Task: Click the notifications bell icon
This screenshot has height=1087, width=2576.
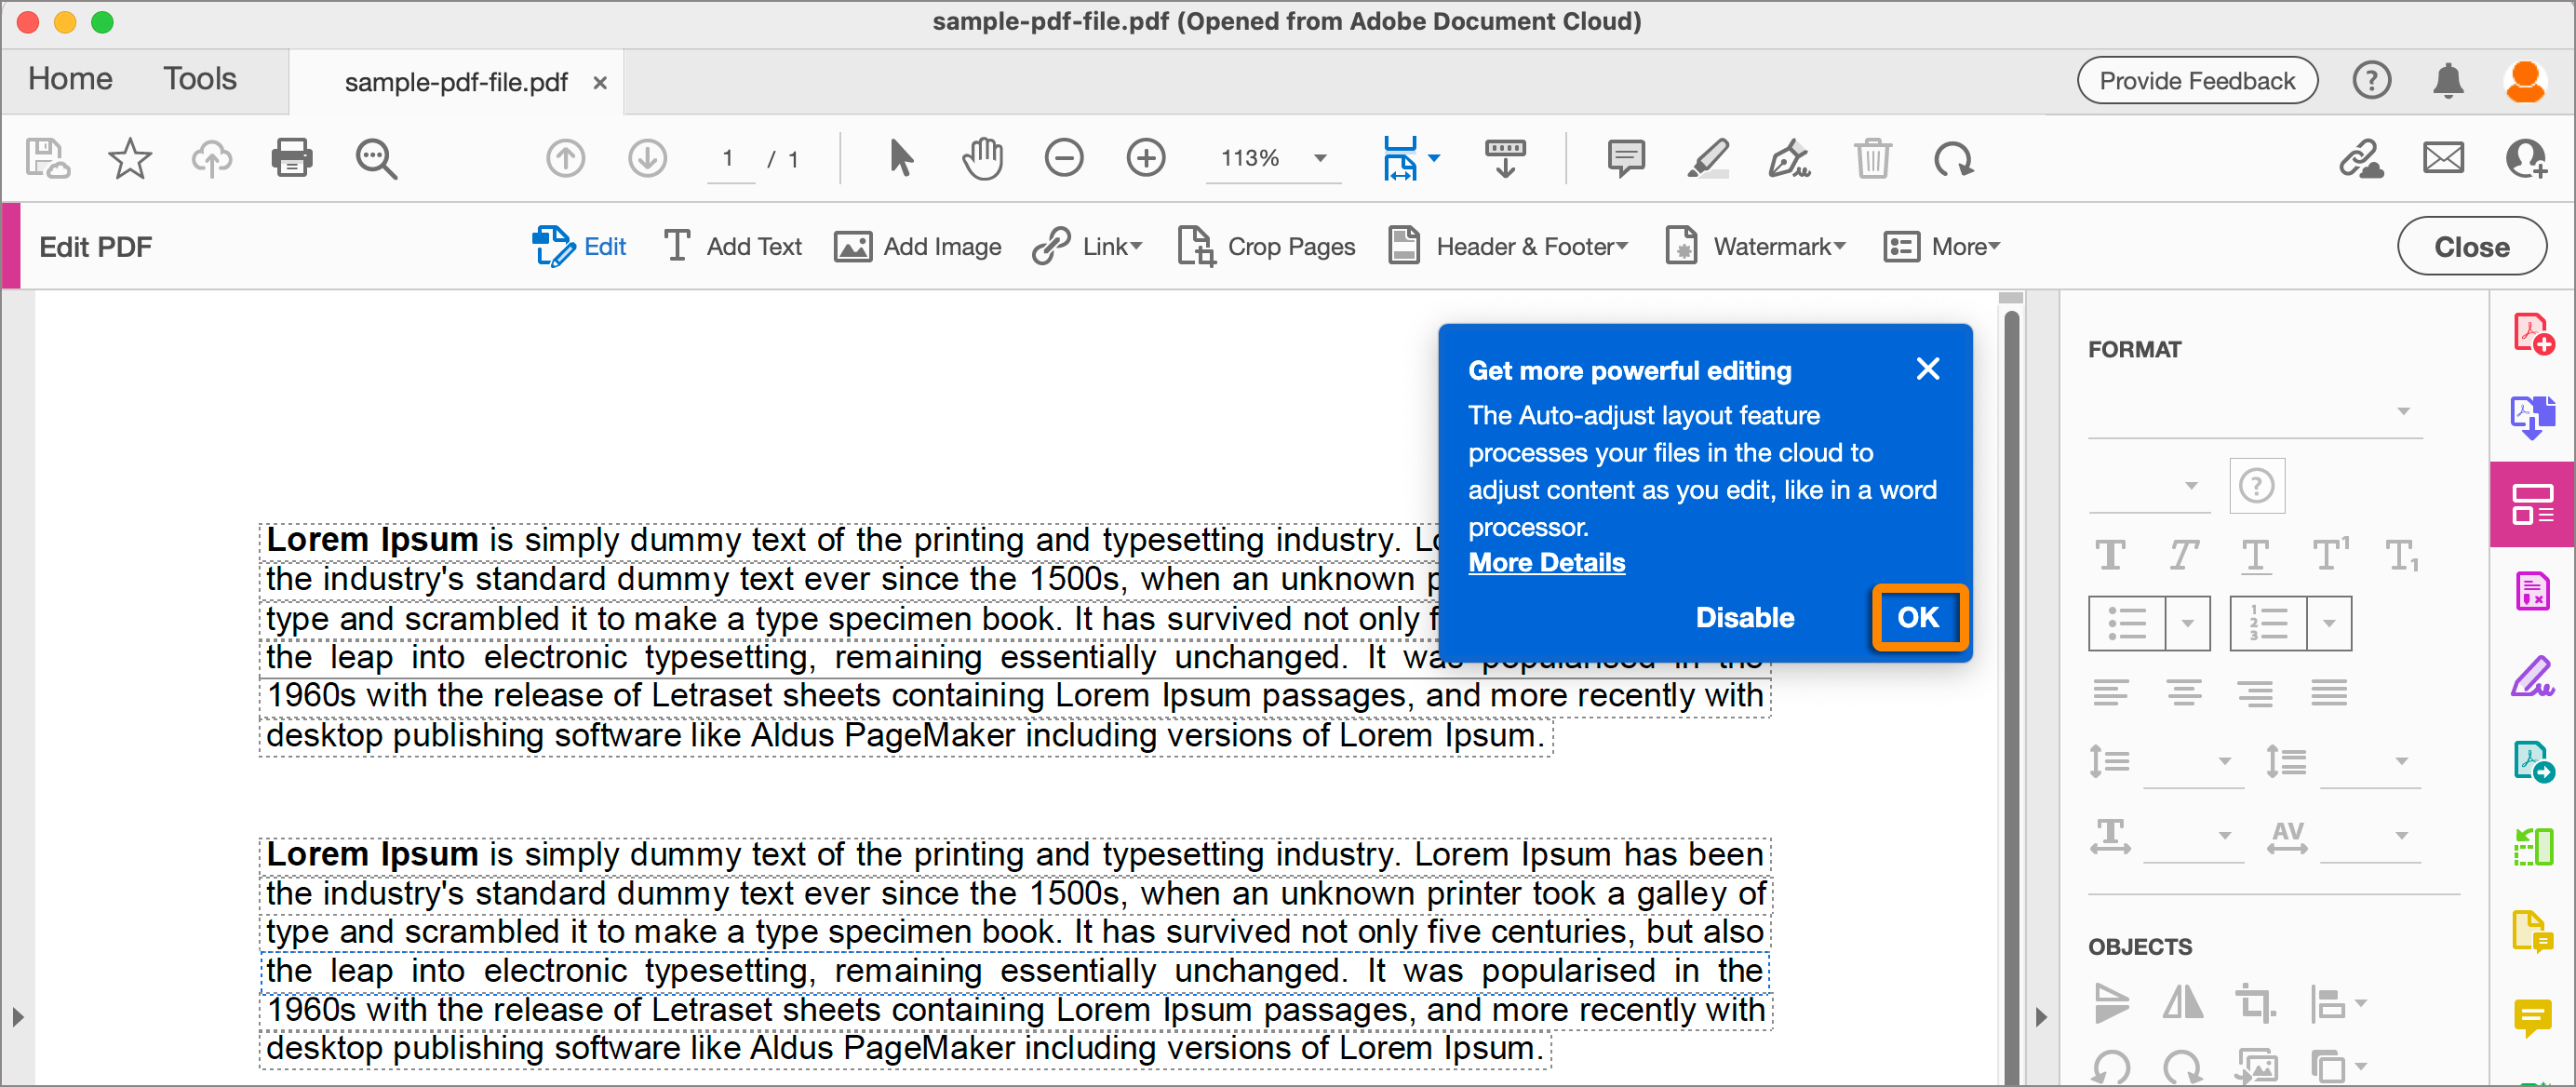Action: tap(2447, 80)
